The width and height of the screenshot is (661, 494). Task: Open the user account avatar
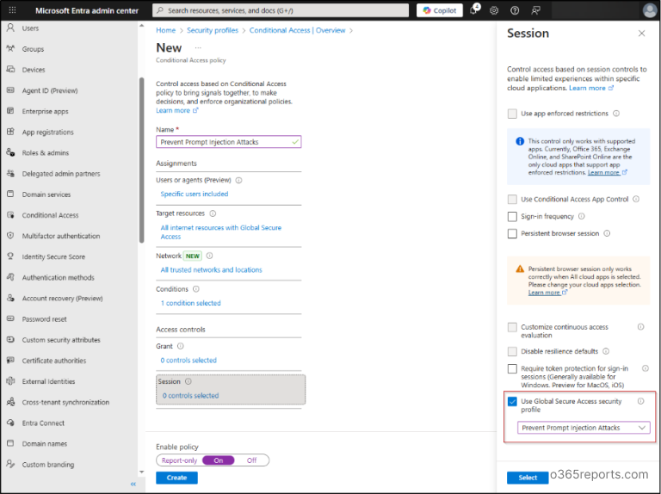(x=650, y=10)
